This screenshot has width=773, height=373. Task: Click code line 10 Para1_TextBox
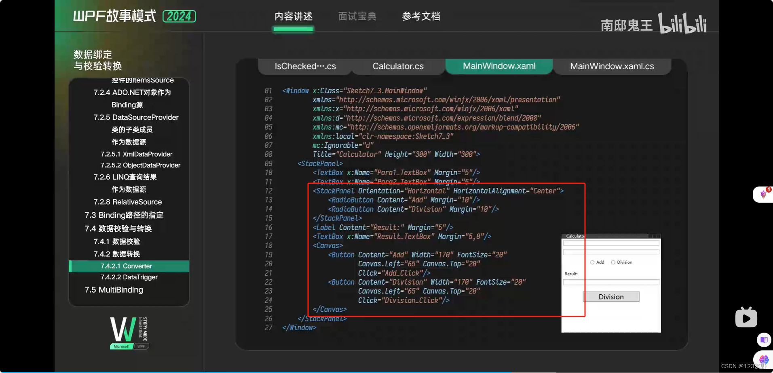396,172
